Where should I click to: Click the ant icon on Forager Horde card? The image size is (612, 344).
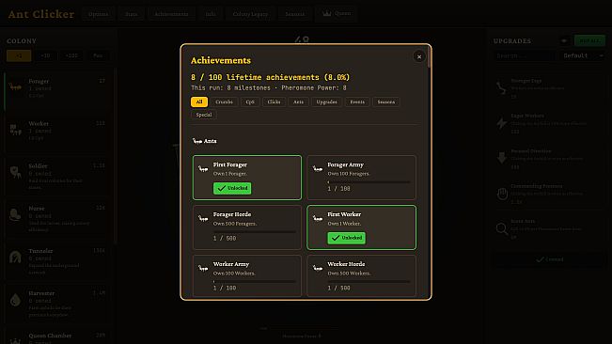[203, 218]
